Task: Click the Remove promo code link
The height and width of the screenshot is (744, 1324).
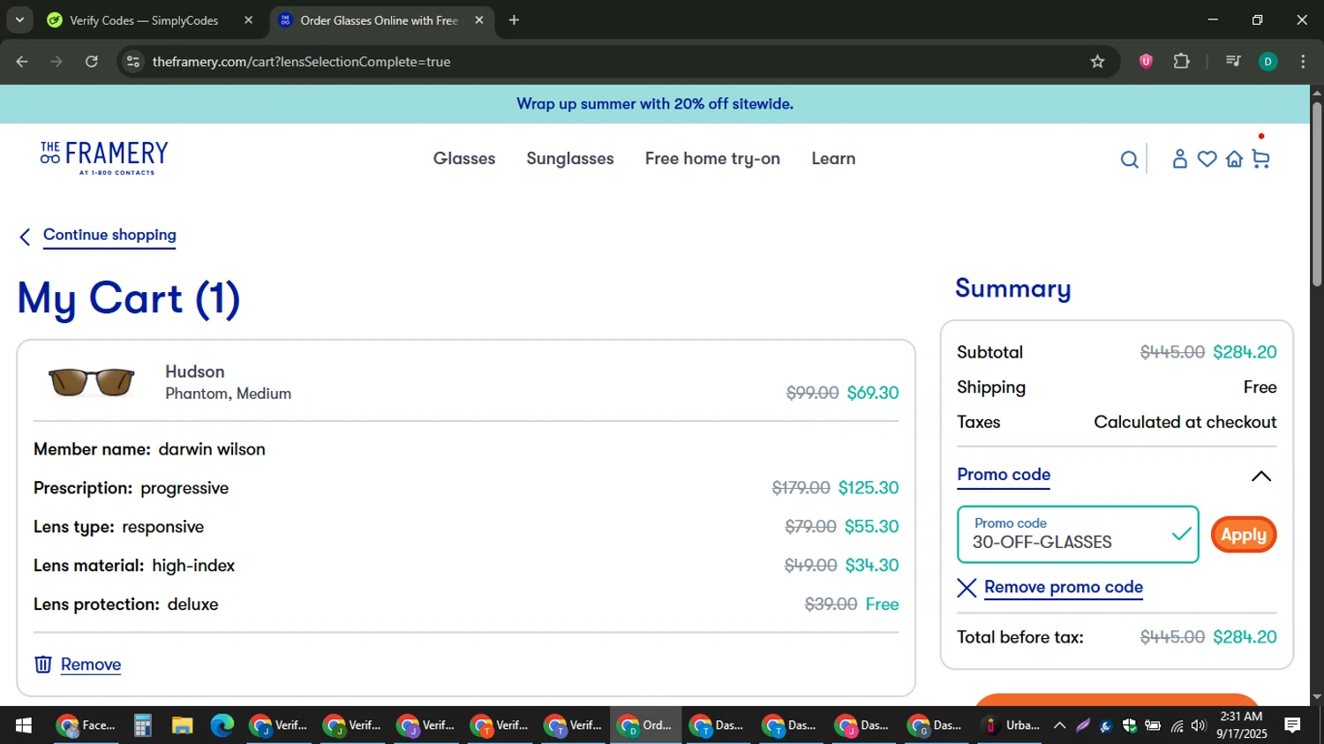Action: click(x=1064, y=588)
